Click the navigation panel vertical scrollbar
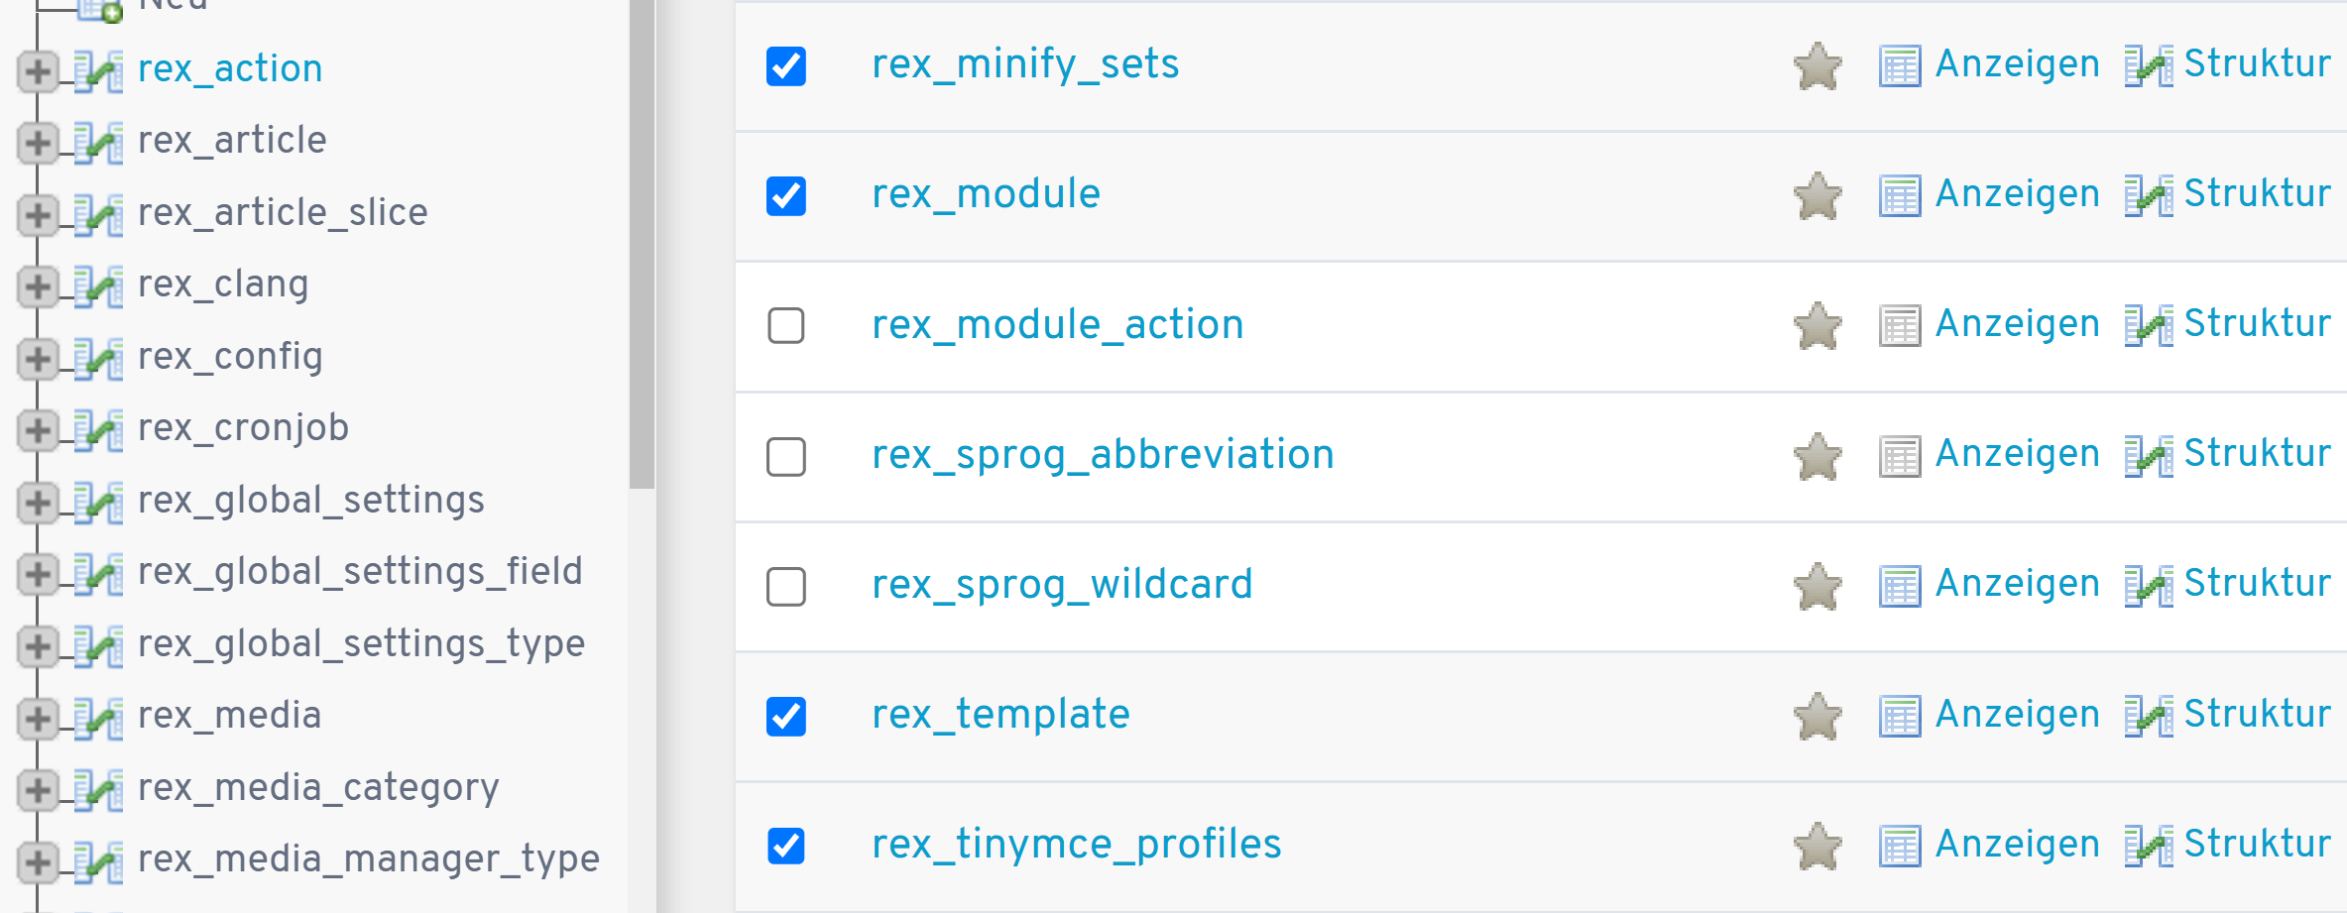The width and height of the screenshot is (2347, 913). [642, 248]
